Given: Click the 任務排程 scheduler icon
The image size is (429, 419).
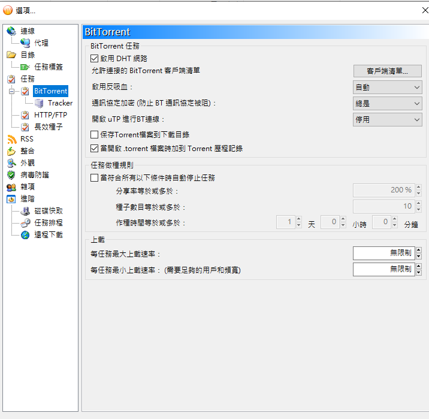Looking at the screenshot, I should click(x=25, y=223).
